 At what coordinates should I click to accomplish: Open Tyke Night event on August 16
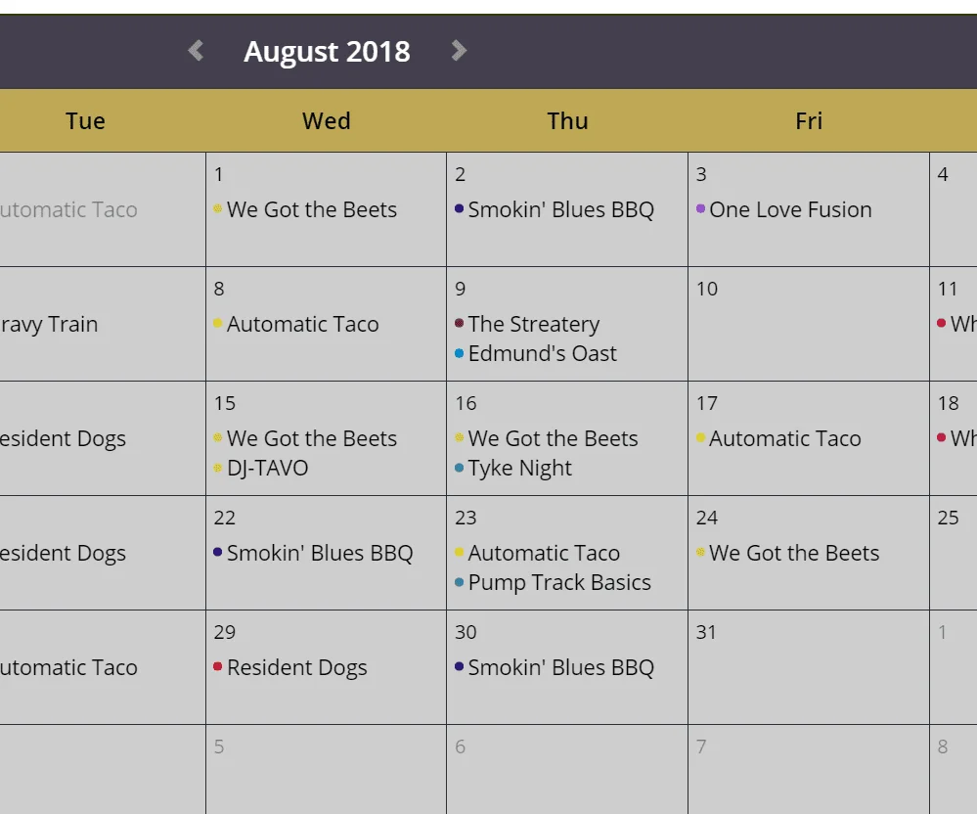pyautogui.click(x=519, y=468)
